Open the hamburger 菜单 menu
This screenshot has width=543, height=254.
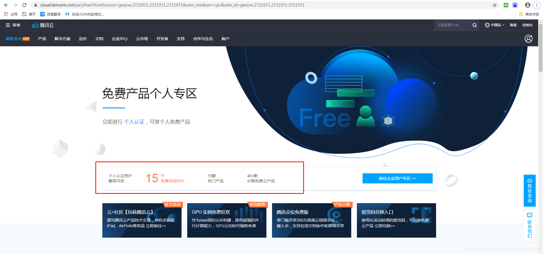point(13,25)
